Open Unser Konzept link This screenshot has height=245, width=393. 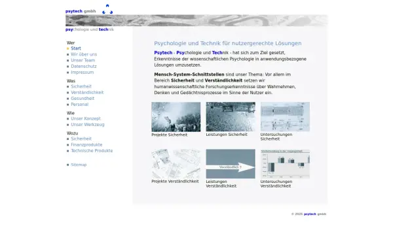coord(85,119)
